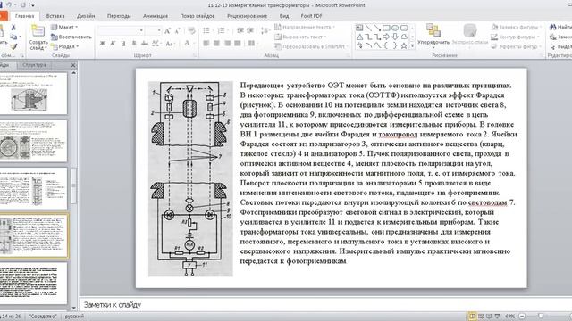Open the Переходы ribbon tab

click(119, 16)
